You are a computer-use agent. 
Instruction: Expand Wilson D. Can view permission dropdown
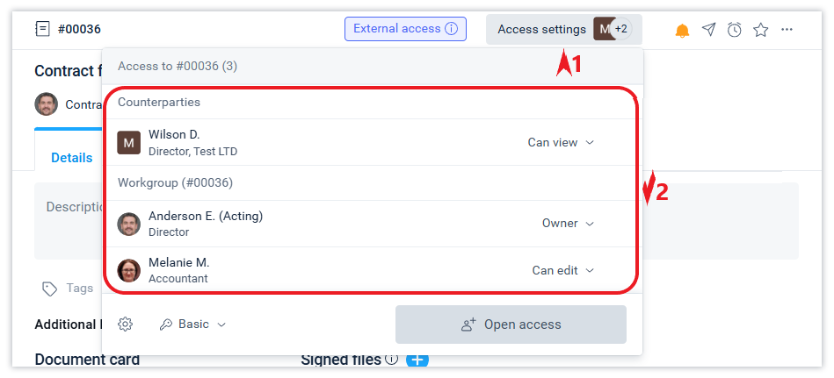(x=561, y=142)
